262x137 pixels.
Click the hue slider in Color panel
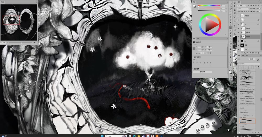point(209,5)
